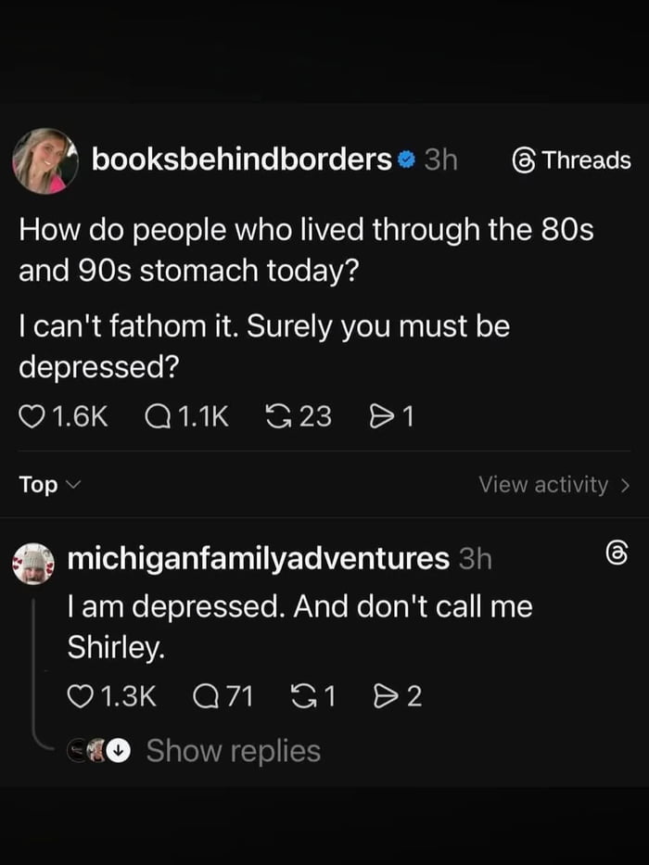Expand hidden replies with the down-arrow icon
This screenshot has height=865, width=649.
click(x=116, y=750)
